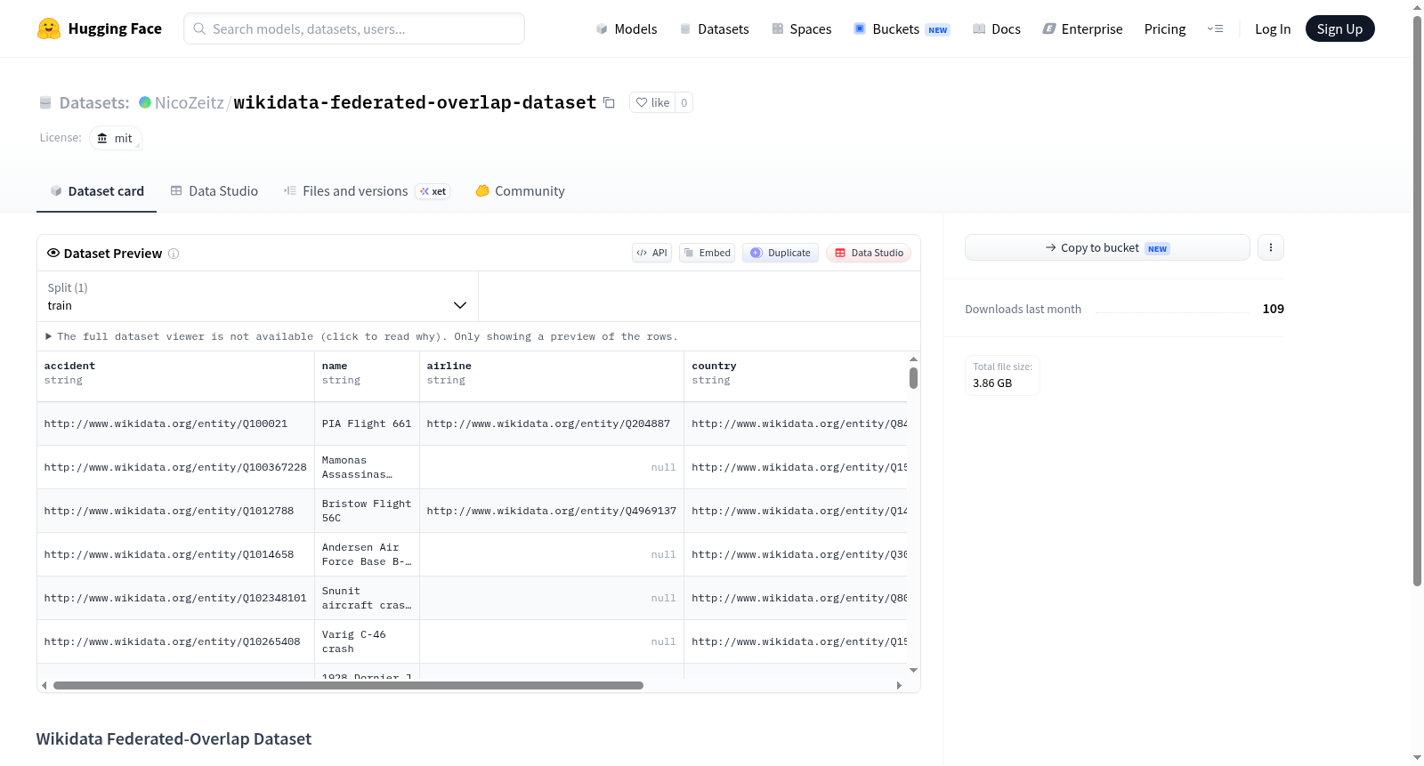Open Docs in the top navigation

point(997,28)
